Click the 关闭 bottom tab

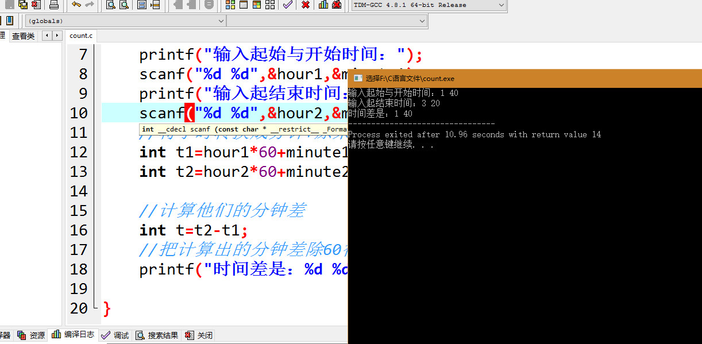(199, 335)
